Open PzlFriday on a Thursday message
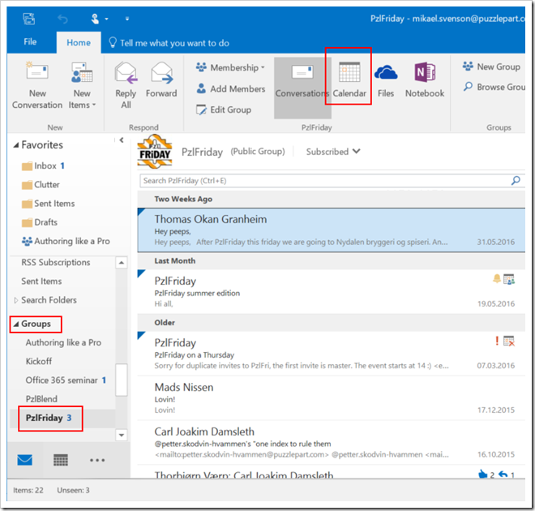 tap(331, 354)
